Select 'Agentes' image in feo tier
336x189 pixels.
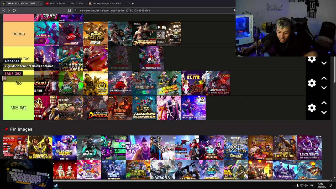pos(169,83)
